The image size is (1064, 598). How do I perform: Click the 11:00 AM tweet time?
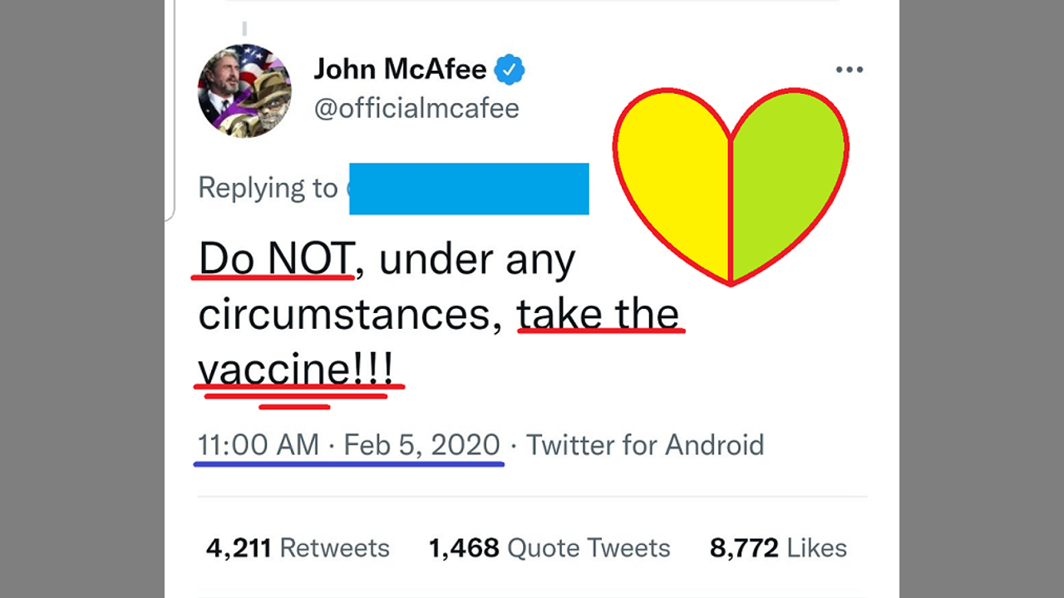(x=258, y=445)
